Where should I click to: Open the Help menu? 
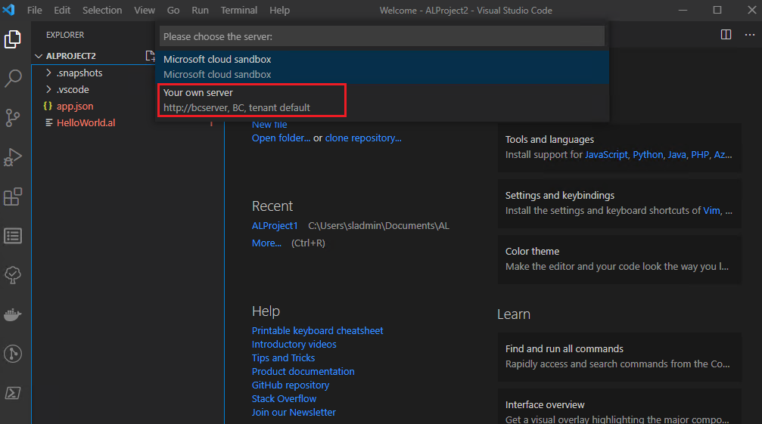[279, 10]
